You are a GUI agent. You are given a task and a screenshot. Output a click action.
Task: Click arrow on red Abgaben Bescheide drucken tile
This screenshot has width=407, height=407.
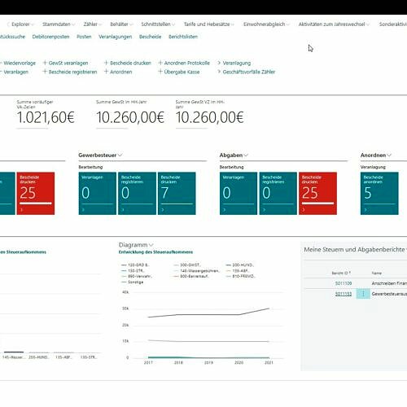[304, 210]
